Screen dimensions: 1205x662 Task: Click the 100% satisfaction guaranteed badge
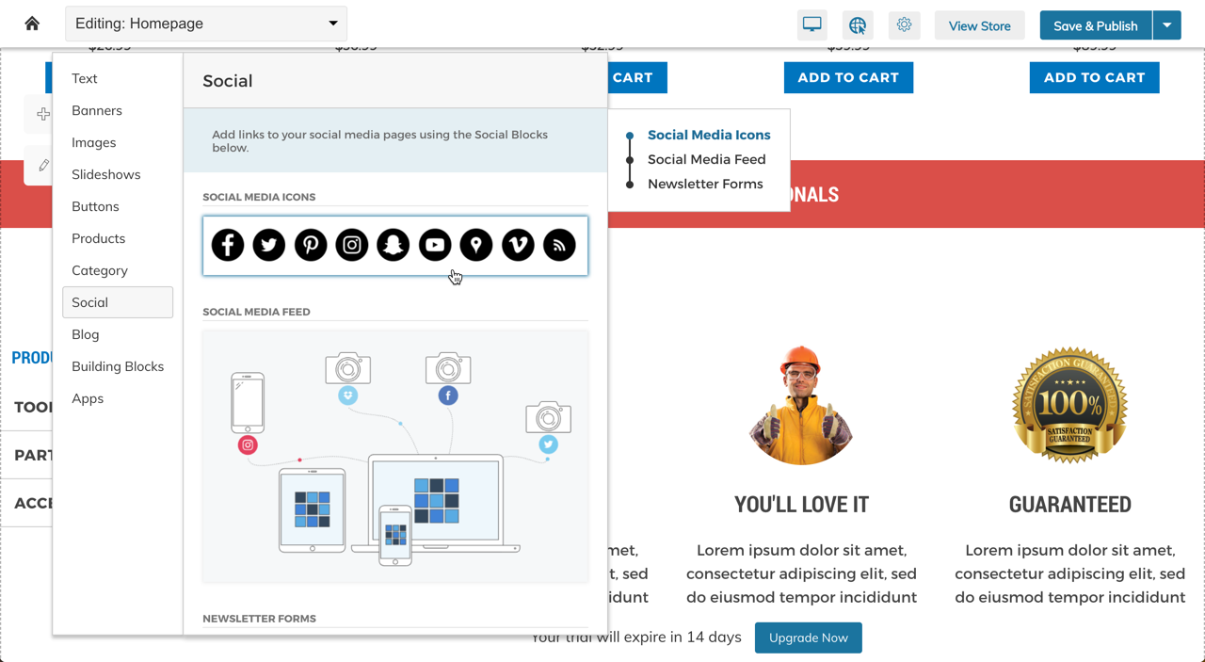(1069, 405)
